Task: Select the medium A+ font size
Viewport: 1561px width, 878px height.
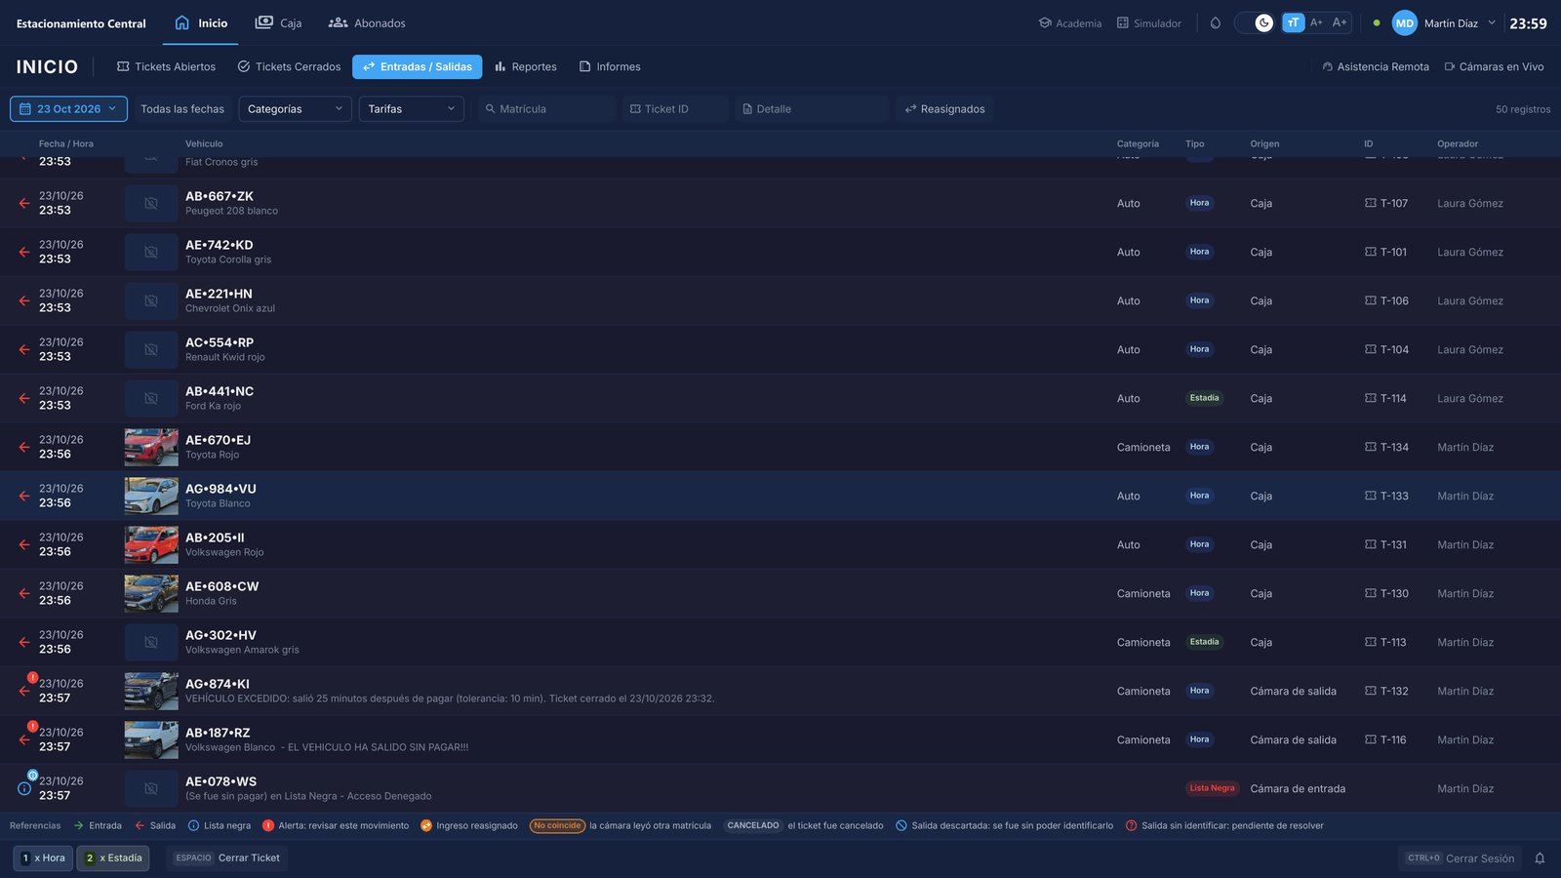Action: point(1316,23)
